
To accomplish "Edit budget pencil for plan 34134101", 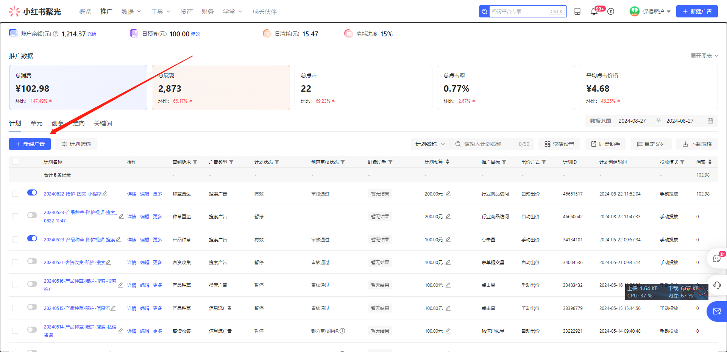I will click(x=448, y=239).
